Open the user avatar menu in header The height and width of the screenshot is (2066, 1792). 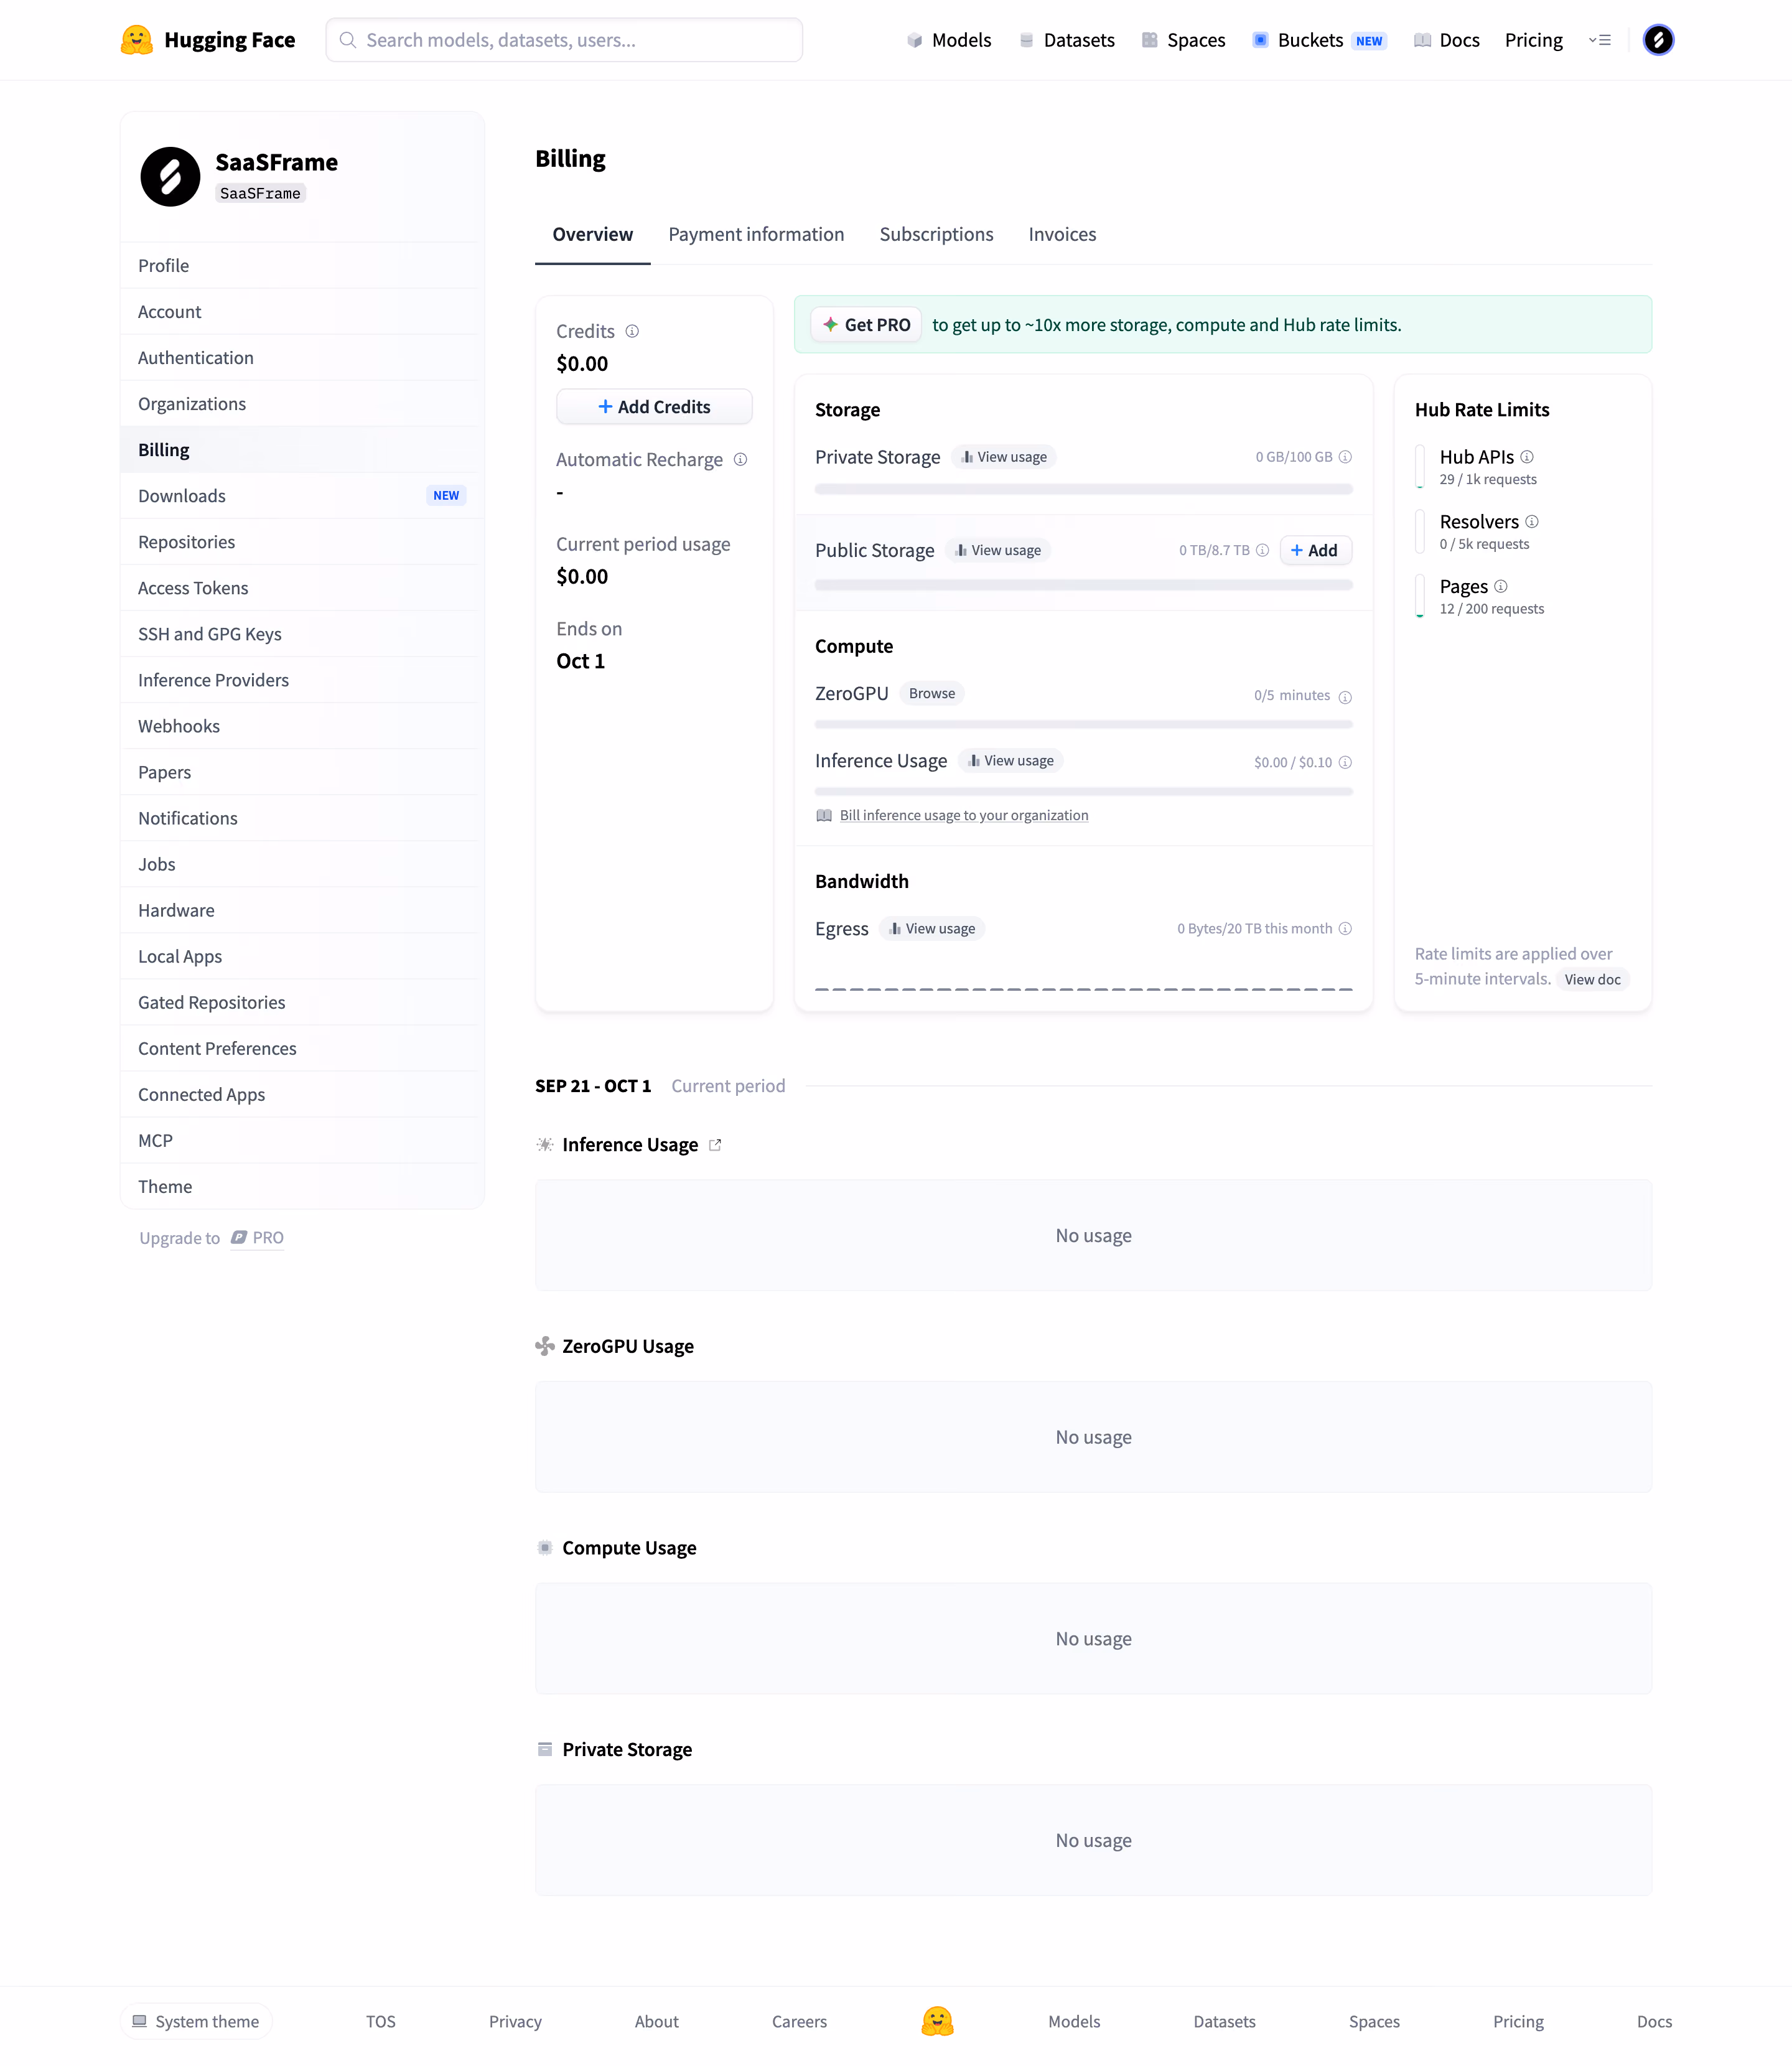tap(1658, 40)
